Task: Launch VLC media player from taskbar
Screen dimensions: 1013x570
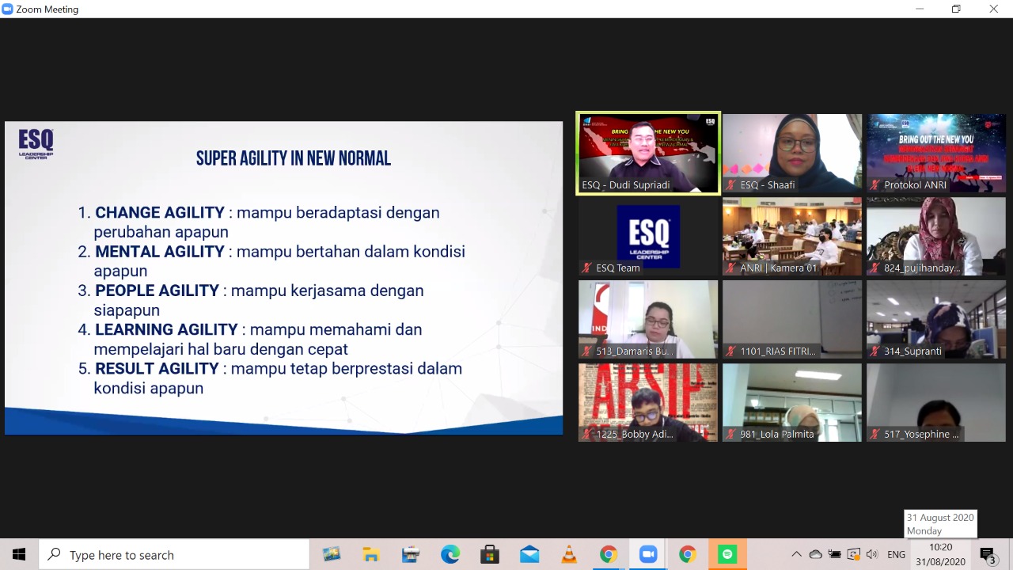Action: coord(569,555)
